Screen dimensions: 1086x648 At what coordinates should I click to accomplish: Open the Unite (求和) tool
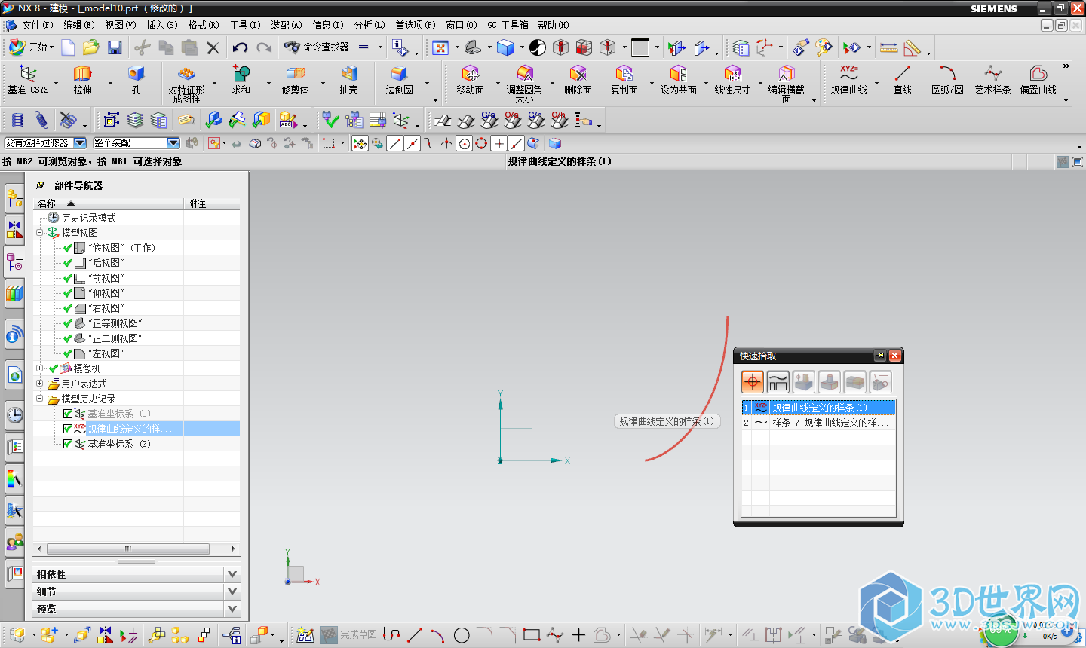point(241,79)
